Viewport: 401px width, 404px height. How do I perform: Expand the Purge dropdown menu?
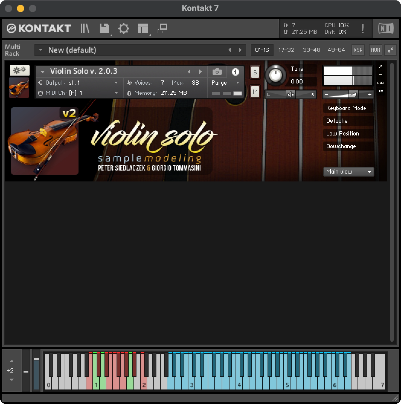tap(226, 83)
